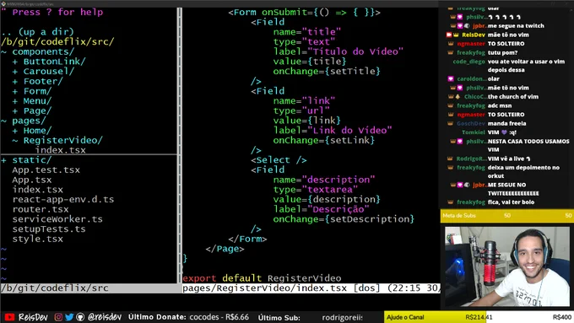Click the label="Título do Vídeo" line
Image resolution: width=574 pixels, height=323 pixels.
tap(338, 51)
